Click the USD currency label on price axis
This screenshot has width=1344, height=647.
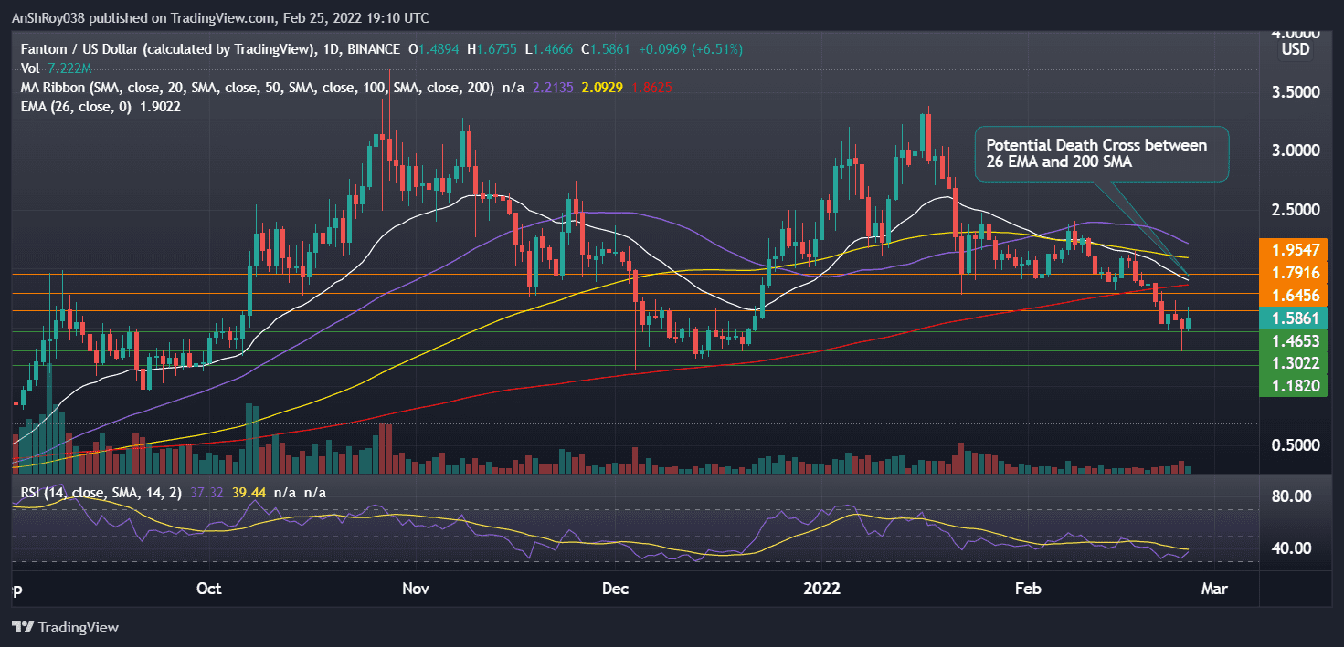click(x=1295, y=50)
